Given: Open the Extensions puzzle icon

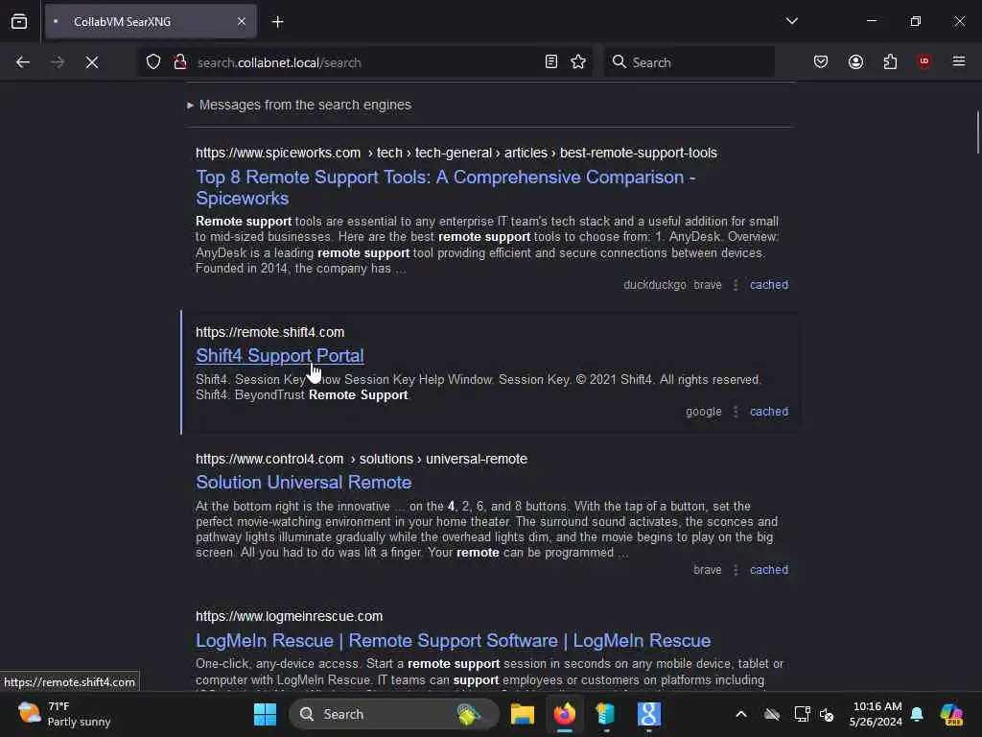Looking at the screenshot, I should tap(890, 62).
